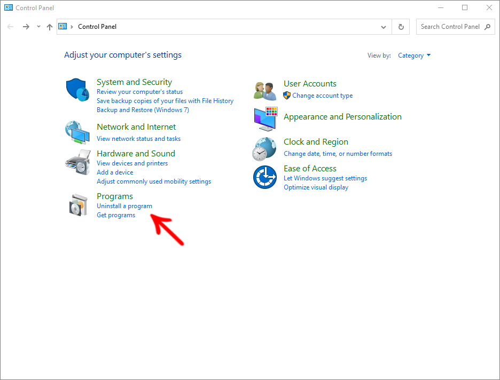Open Network and Internet heading
The height and width of the screenshot is (380, 500).
(136, 127)
